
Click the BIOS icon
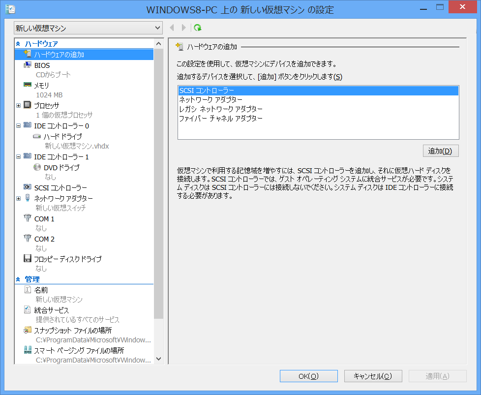pyautogui.click(x=28, y=65)
